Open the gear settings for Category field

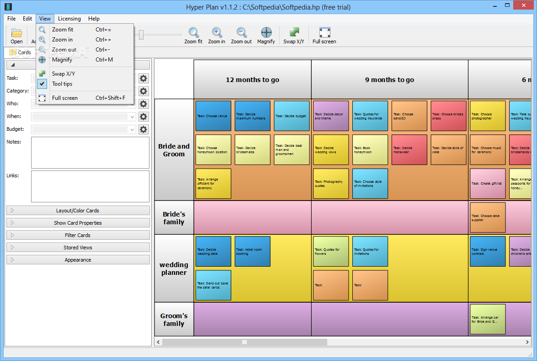coord(144,91)
